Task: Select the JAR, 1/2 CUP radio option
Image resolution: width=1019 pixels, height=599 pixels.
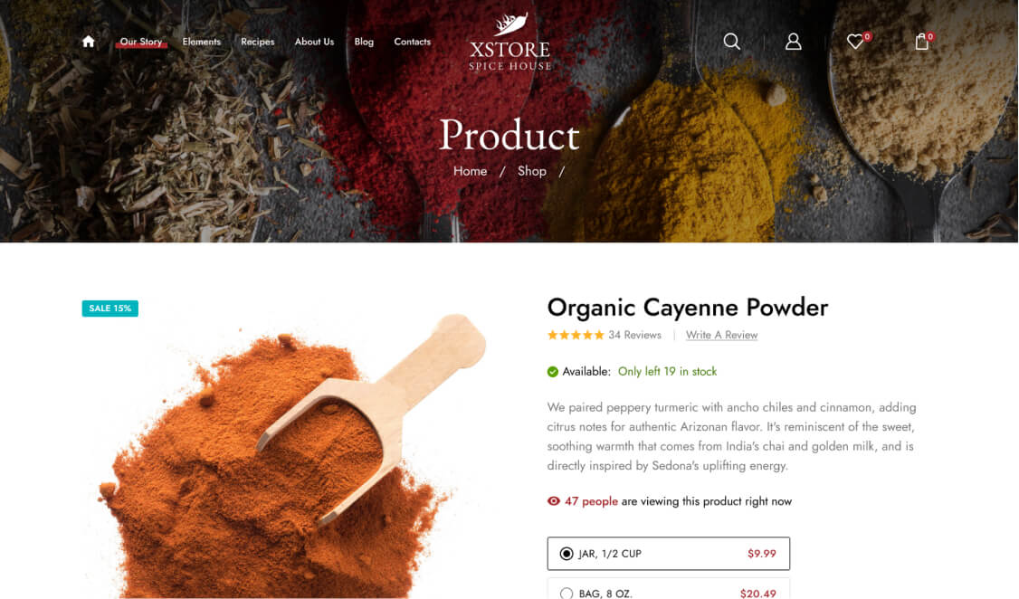Action: tap(567, 554)
